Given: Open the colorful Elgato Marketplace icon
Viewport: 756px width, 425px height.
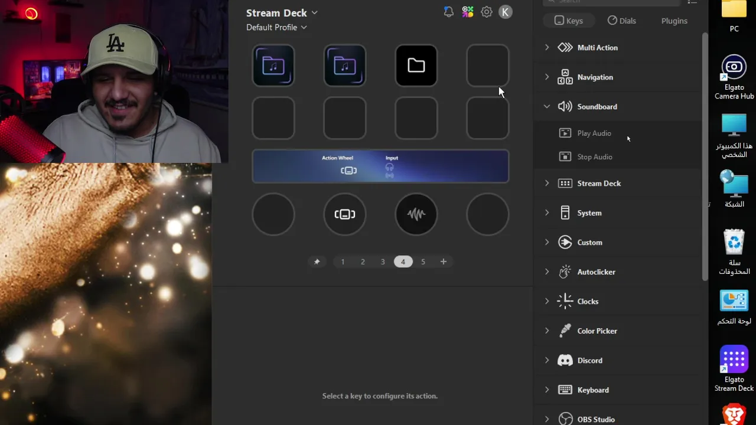Looking at the screenshot, I should click(x=468, y=12).
